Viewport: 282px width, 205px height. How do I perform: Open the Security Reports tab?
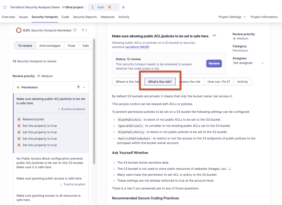point(85,17)
